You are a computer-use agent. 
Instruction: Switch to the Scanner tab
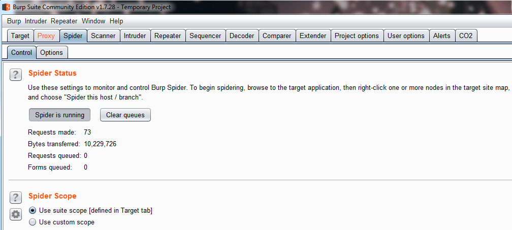[103, 36]
